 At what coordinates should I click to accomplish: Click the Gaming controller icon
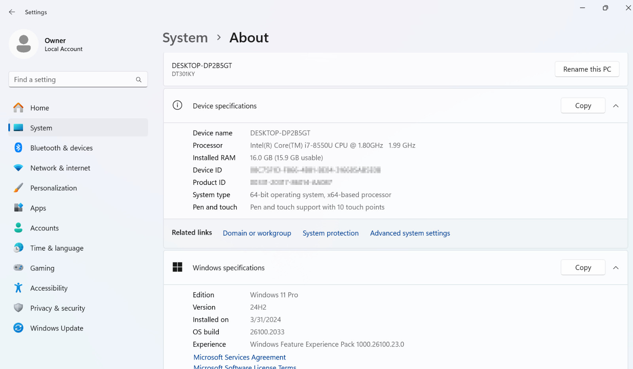(18, 268)
